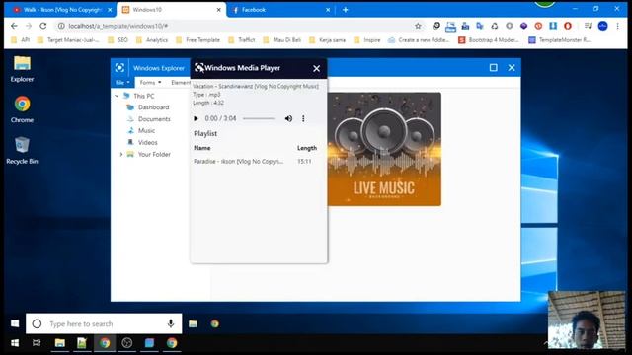
Task: Click the red Opera extension icon
Action: click(568, 26)
